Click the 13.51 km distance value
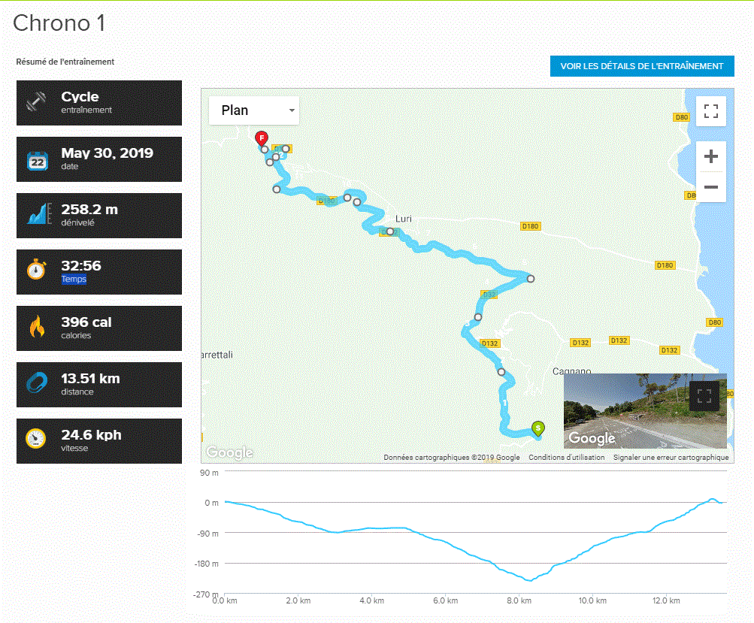The height and width of the screenshot is (623, 754). [90, 378]
